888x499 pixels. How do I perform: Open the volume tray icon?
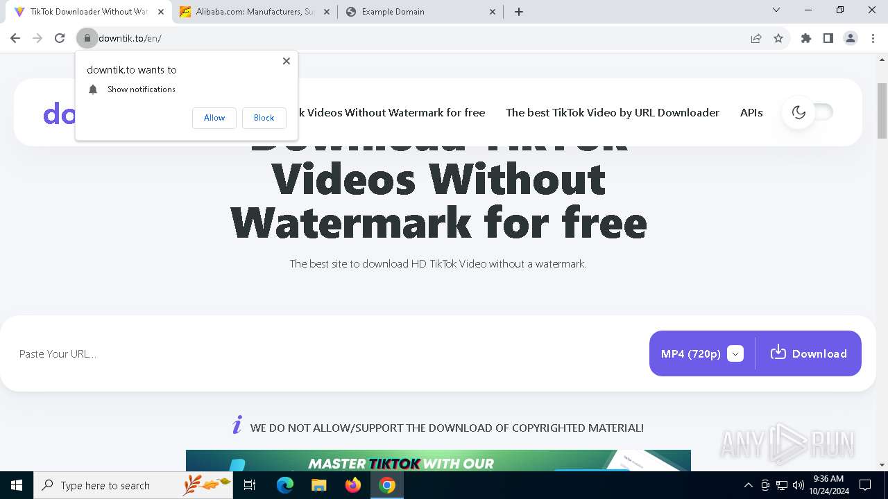click(x=798, y=485)
